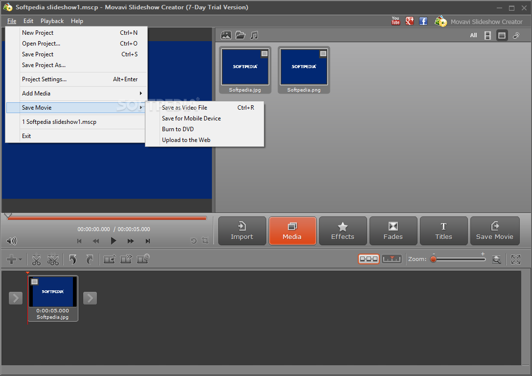Click the full screen expand icon

(516, 259)
